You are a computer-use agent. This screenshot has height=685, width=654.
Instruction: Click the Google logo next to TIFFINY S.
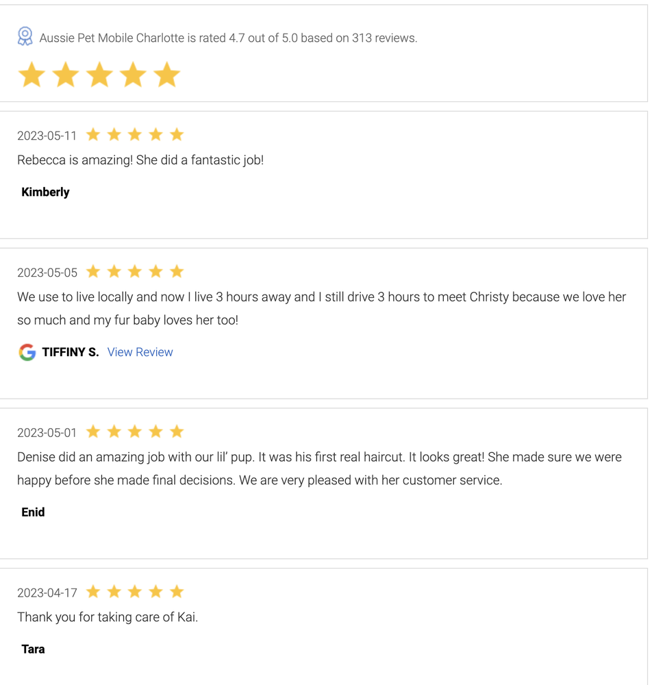pos(27,352)
